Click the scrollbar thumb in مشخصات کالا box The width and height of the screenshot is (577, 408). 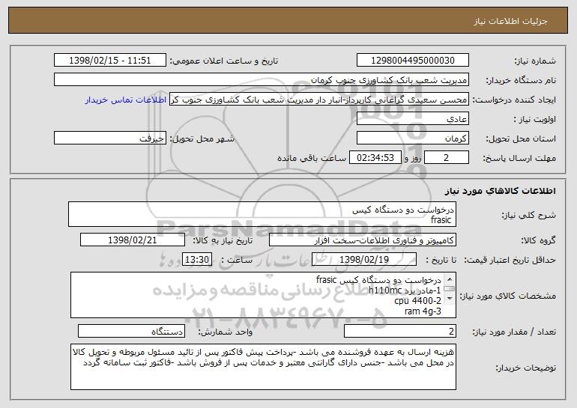click(x=450, y=288)
